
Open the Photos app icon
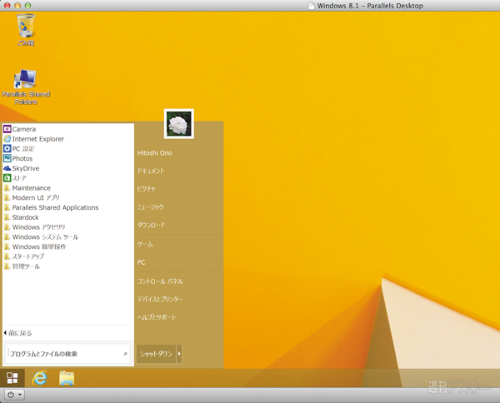pyautogui.click(x=7, y=158)
